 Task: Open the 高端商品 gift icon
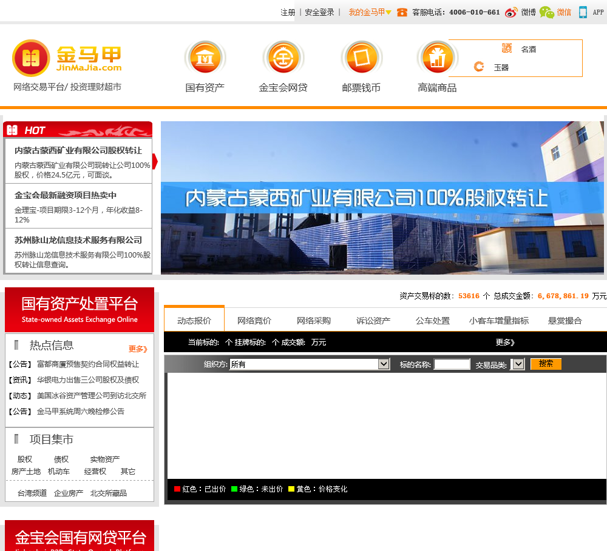pos(438,58)
